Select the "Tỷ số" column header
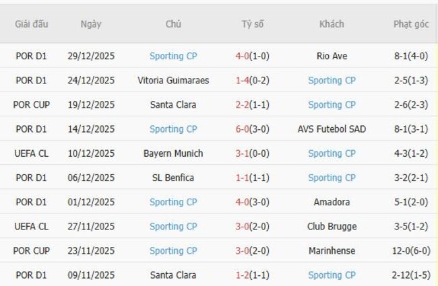The height and width of the screenshot is (286, 438). click(253, 24)
